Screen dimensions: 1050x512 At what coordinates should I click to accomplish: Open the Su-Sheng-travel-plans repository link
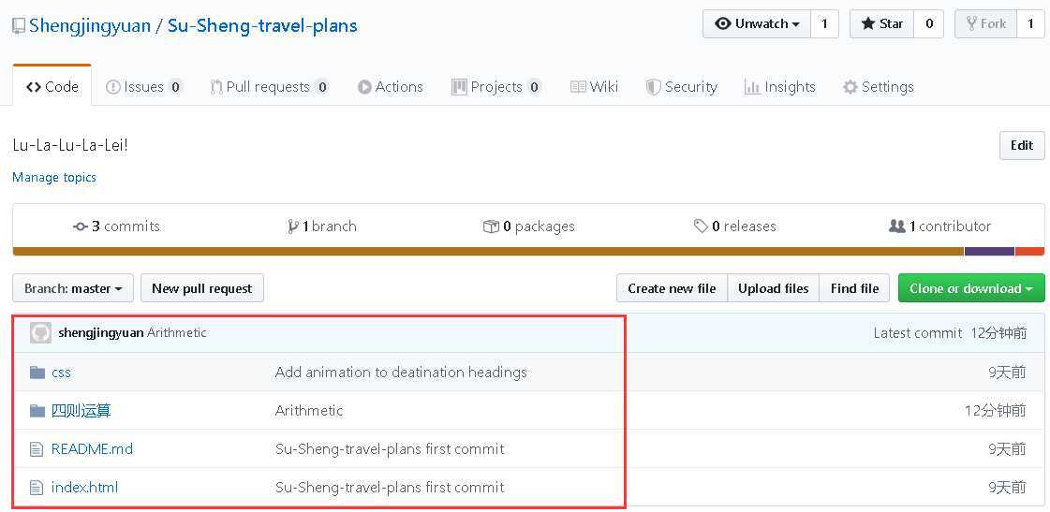coord(262,26)
